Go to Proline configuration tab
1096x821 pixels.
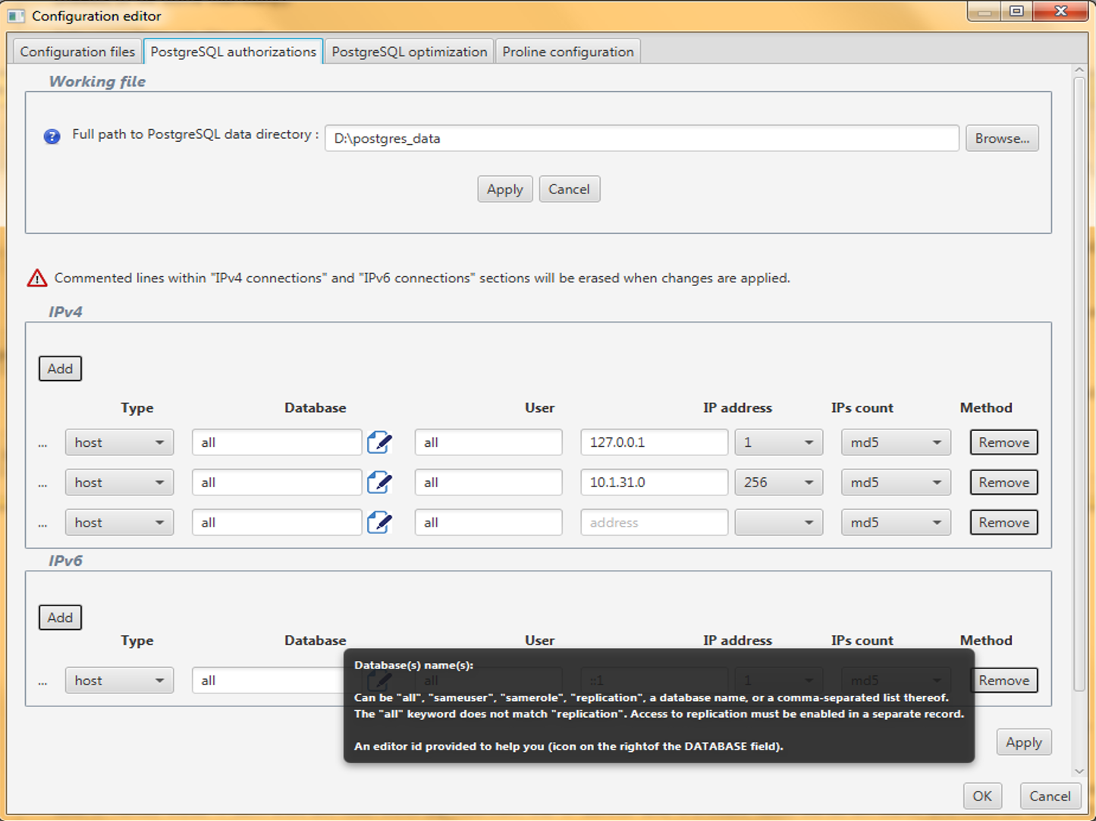[x=567, y=52]
